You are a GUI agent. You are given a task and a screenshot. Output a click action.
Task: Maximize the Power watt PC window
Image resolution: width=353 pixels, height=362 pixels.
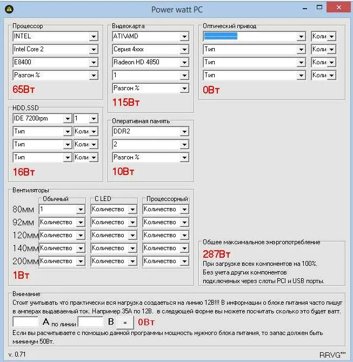pos(319,8)
